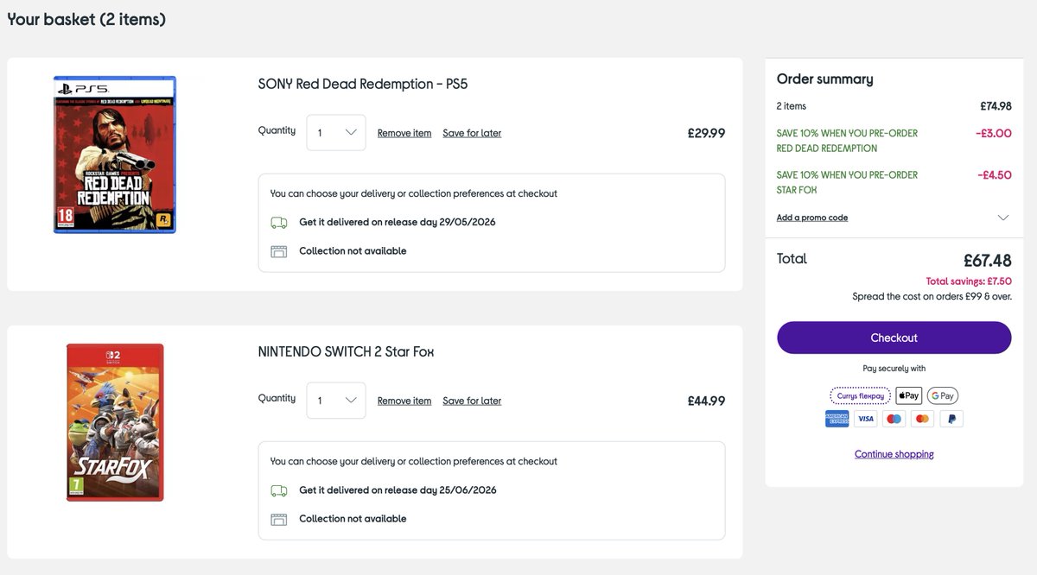This screenshot has height=575, width=1037.
Task: Open Red Dead Redemption PS5 cover image
Action: tap(115, 155)
